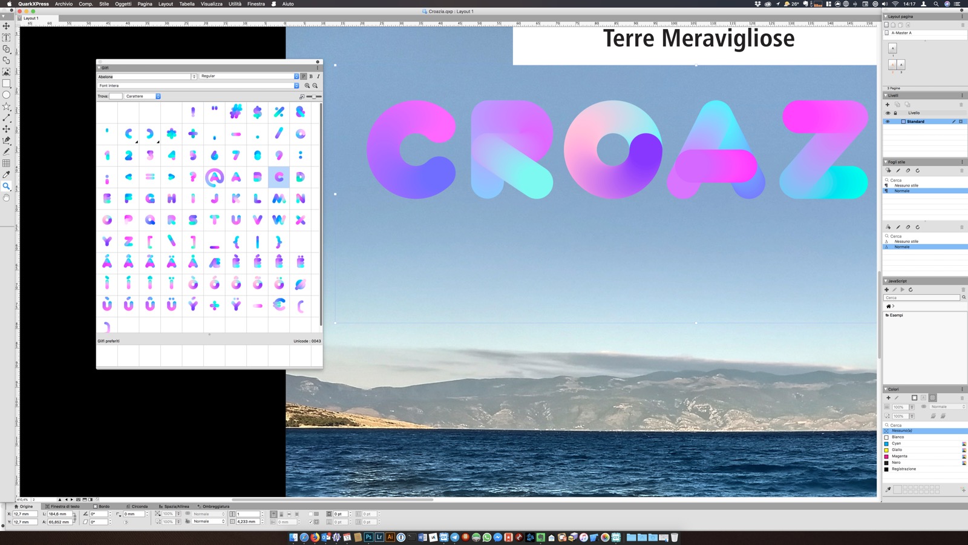Screen dimensions: 968x545
Task: Open the Tabella menu
Action: (x=187, y=4)
